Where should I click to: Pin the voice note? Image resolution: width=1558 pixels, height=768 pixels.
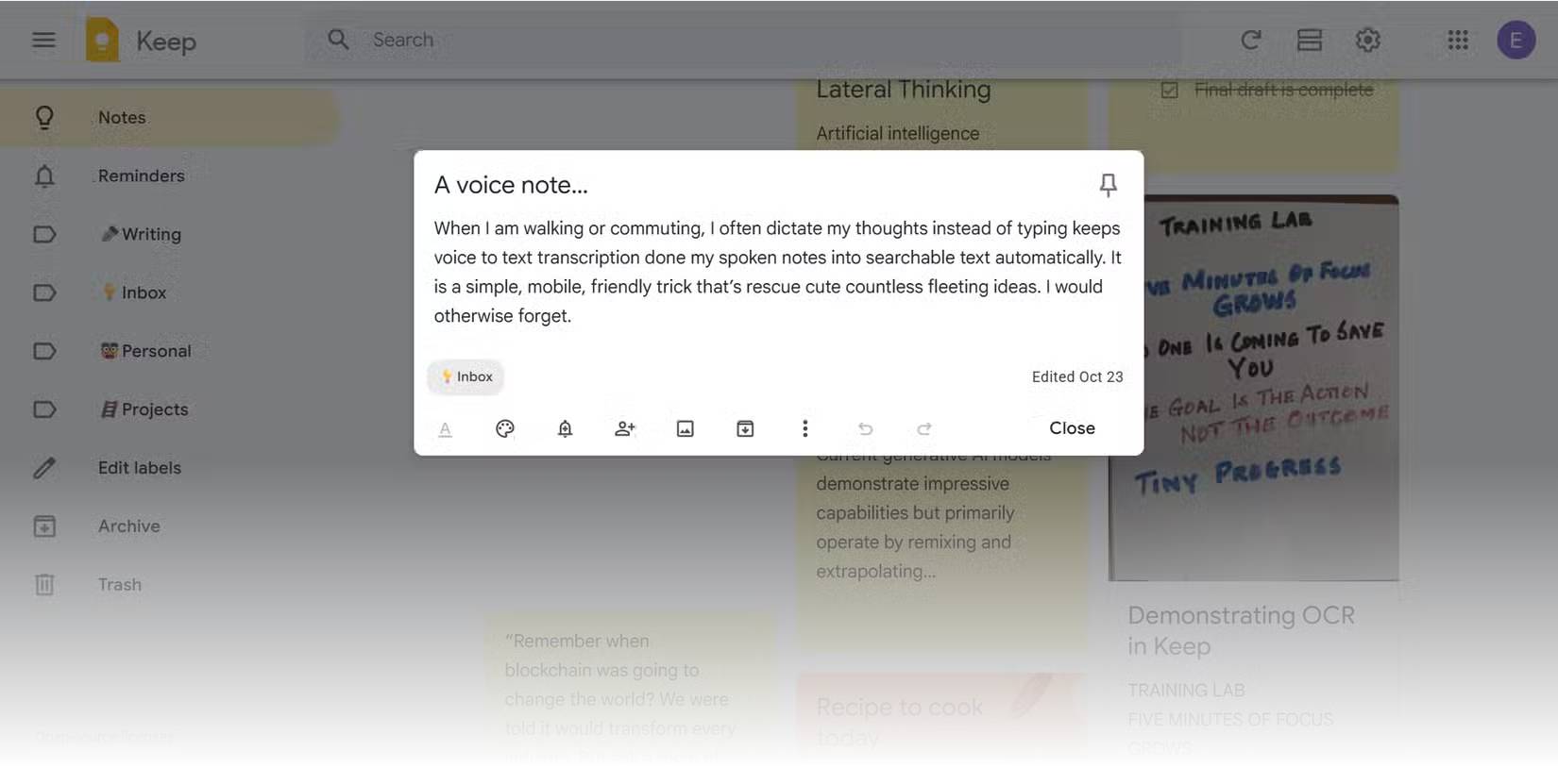pyautogui.click(x=1109, y=185)
